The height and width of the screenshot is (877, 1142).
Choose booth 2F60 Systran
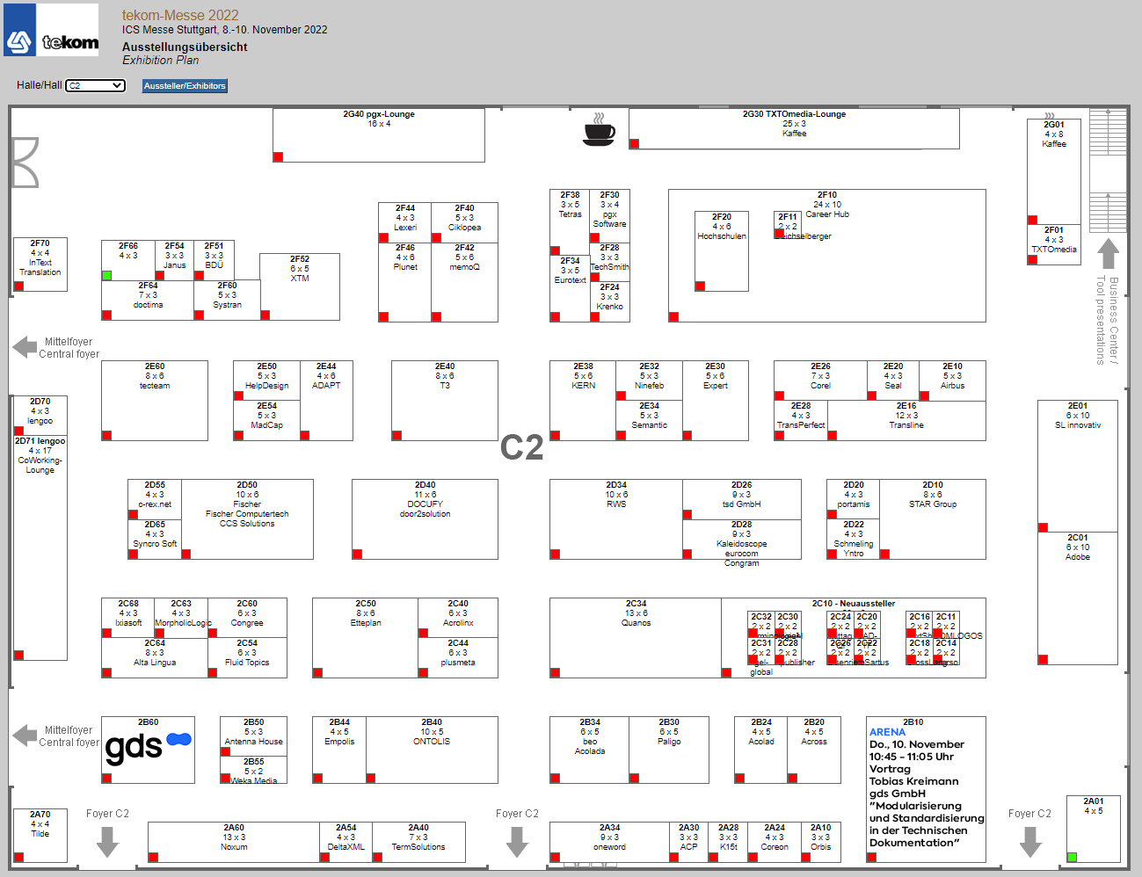tap(227, 300)
